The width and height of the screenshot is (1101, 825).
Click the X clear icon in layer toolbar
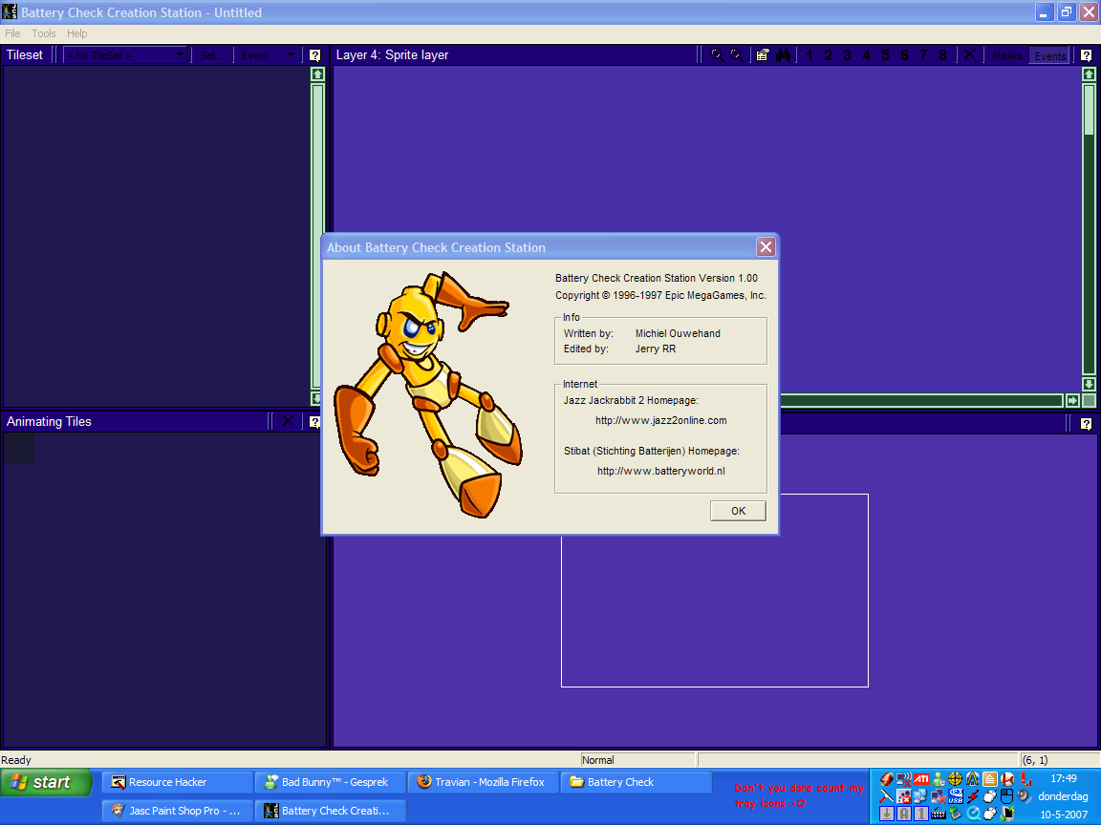tap(969, 54)
